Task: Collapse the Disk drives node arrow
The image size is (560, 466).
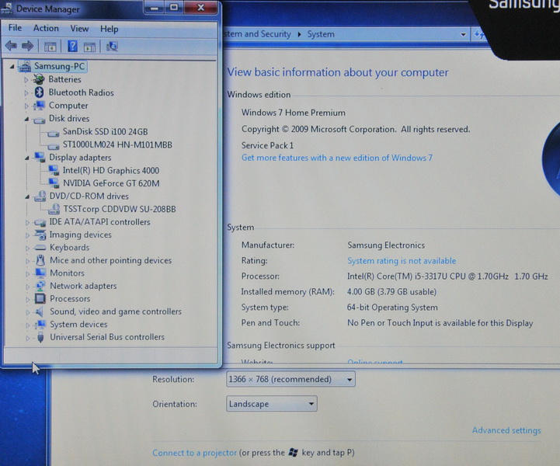Action: [26, 120]
